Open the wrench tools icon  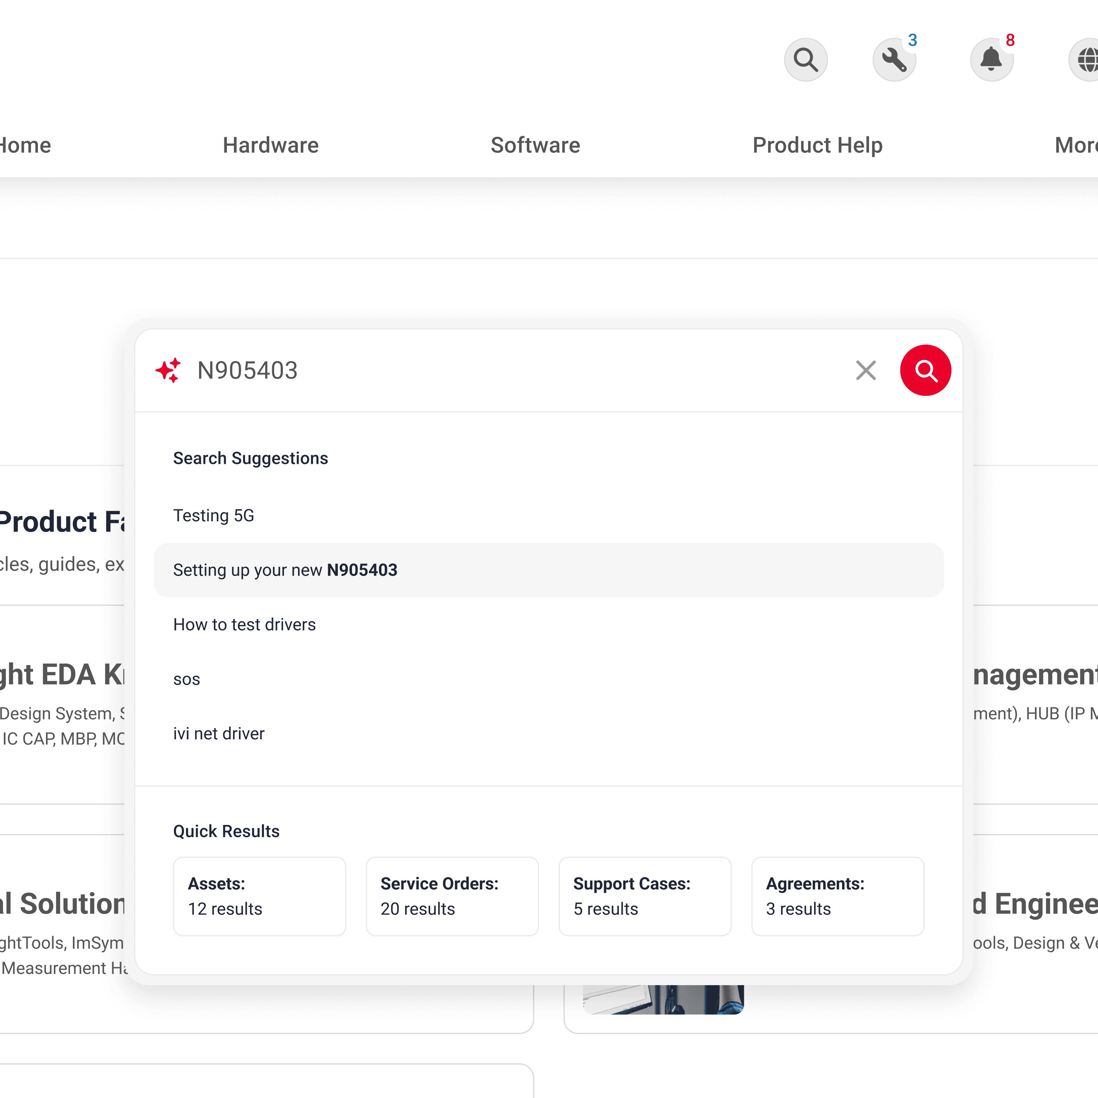point(894,60)
